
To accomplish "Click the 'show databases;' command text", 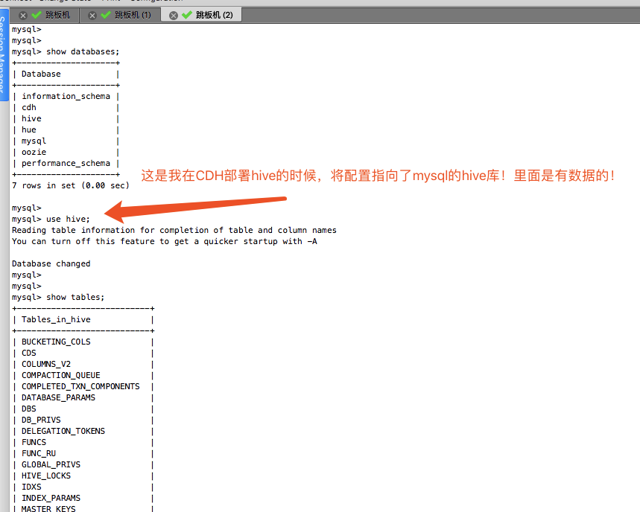I will (x=83, y=52).
